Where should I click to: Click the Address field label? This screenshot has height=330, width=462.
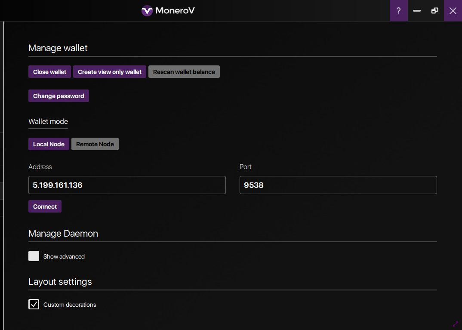pos(40,167)
